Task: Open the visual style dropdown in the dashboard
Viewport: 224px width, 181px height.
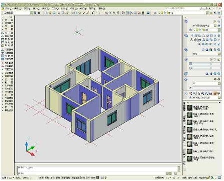Action: click(206, 54)
